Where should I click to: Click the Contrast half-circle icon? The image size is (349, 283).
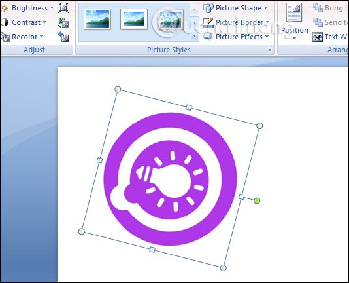[x=5, y=22]
